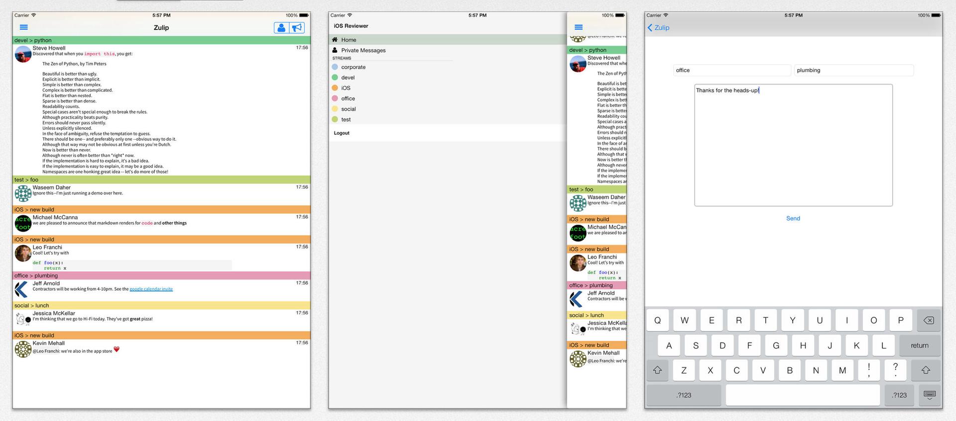The height and width of the screenshot is (421, 956).
Task: Tap the space bar on the keyboard
Action: [803, 395]
